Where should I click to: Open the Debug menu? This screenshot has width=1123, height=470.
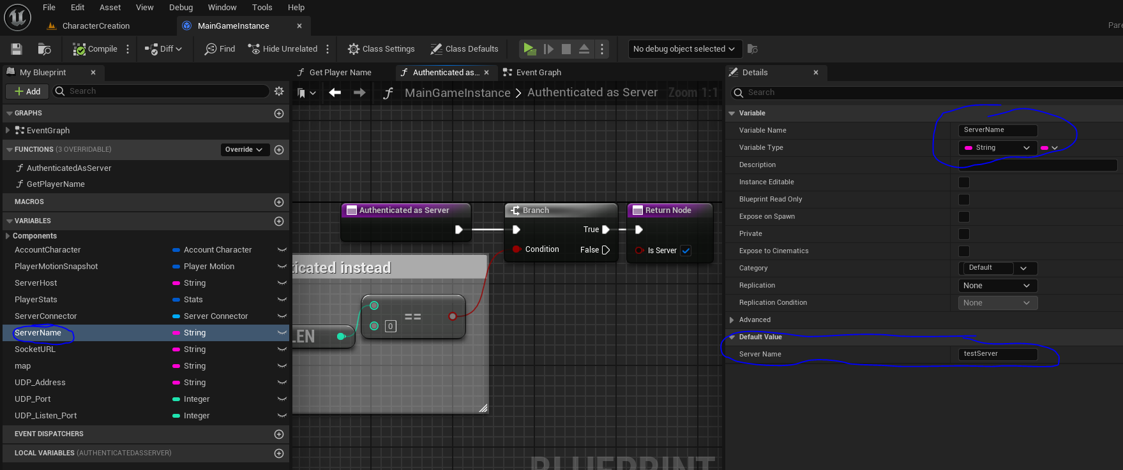(181, 8)
